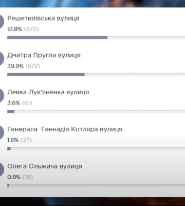Click the Генерала Геннадія Котляра вулиця label
The height and width of the screenshot is (206, 185).
(65, 129)
